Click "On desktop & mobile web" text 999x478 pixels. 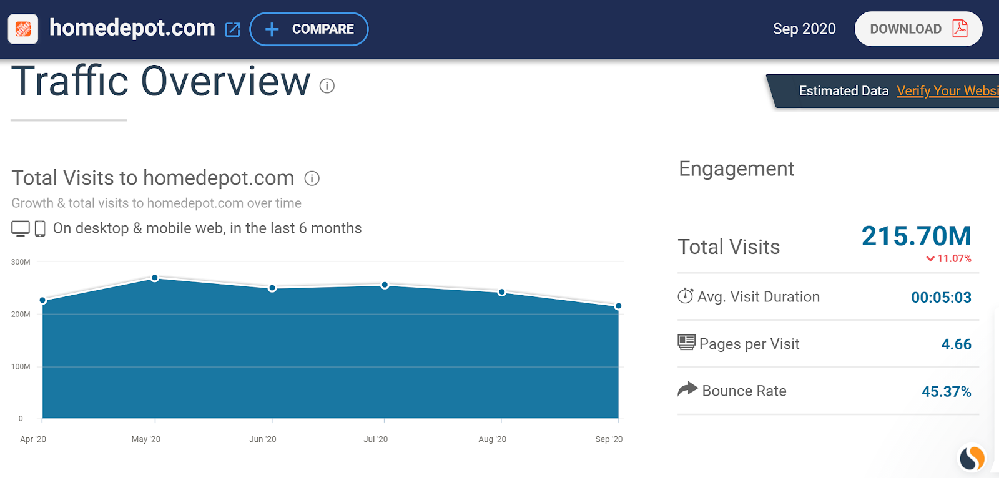207,228
